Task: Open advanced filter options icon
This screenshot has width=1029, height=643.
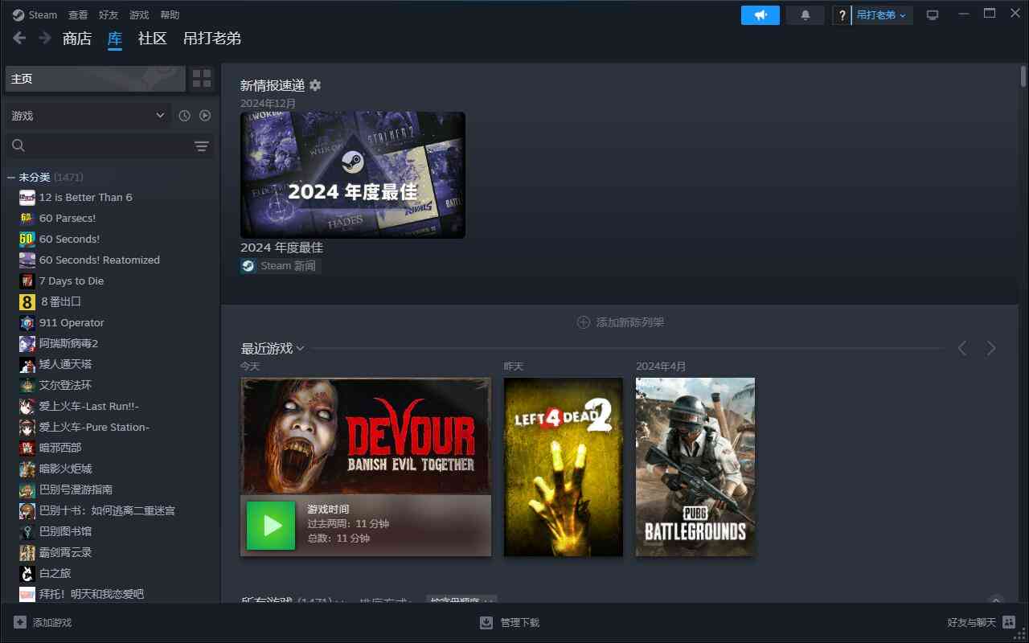Action: click(x=202, y=146)
